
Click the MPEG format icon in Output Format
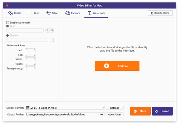[28, 108]
